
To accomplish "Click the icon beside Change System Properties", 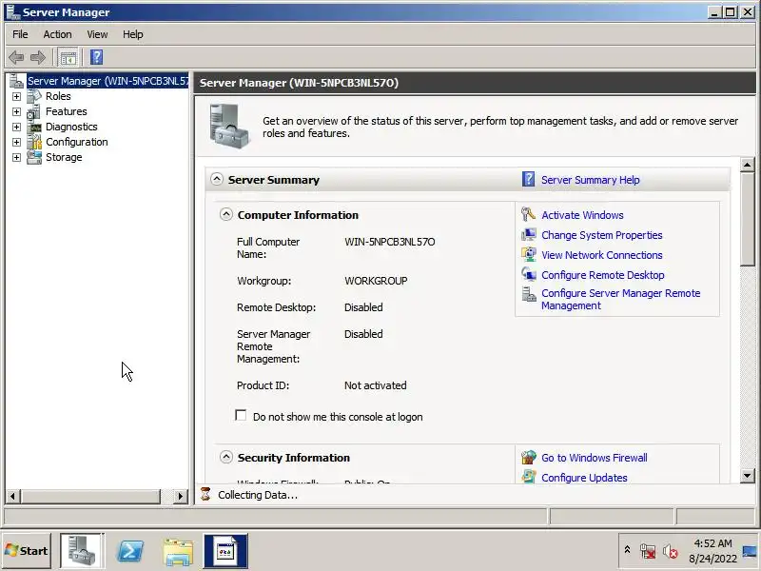I will (528, 235).
